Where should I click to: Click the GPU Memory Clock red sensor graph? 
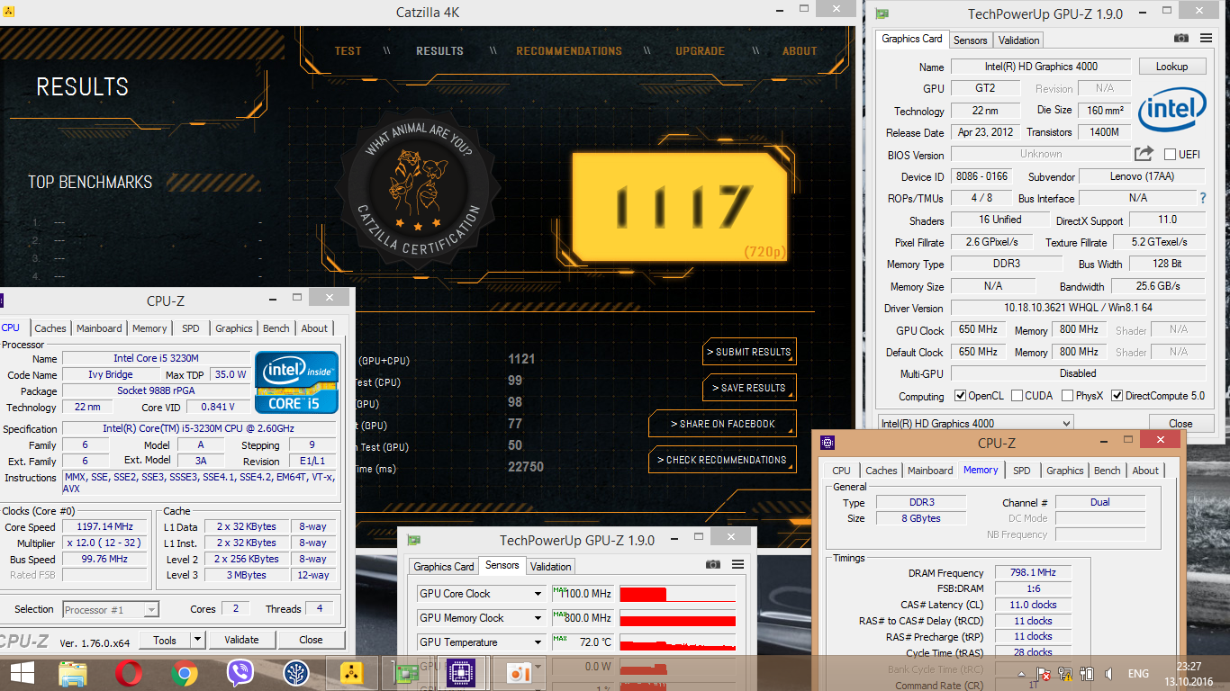click(678, 618)
